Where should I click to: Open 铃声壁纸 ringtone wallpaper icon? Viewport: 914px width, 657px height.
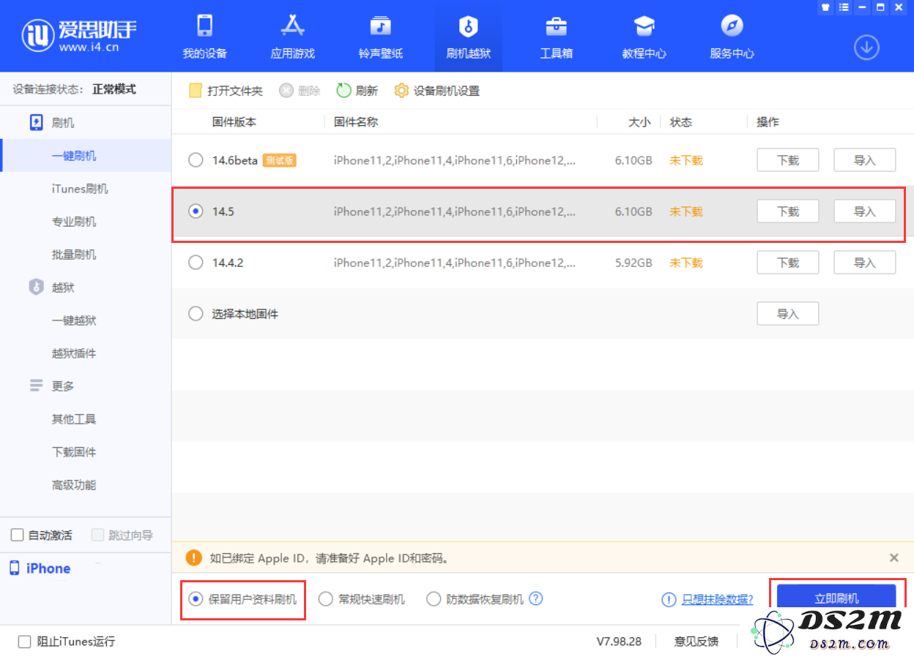coord(380,26)
